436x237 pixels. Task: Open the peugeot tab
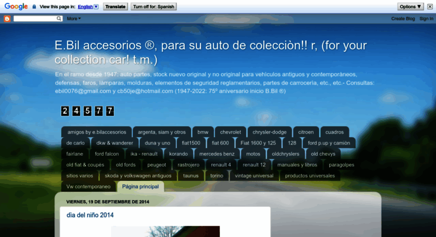click(x=157, y=165)
